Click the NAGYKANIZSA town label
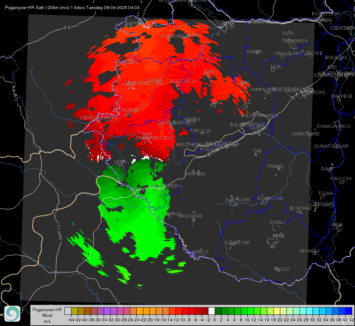Image resolution: width=355 pixels, height=326 pixels. point(166,186)
